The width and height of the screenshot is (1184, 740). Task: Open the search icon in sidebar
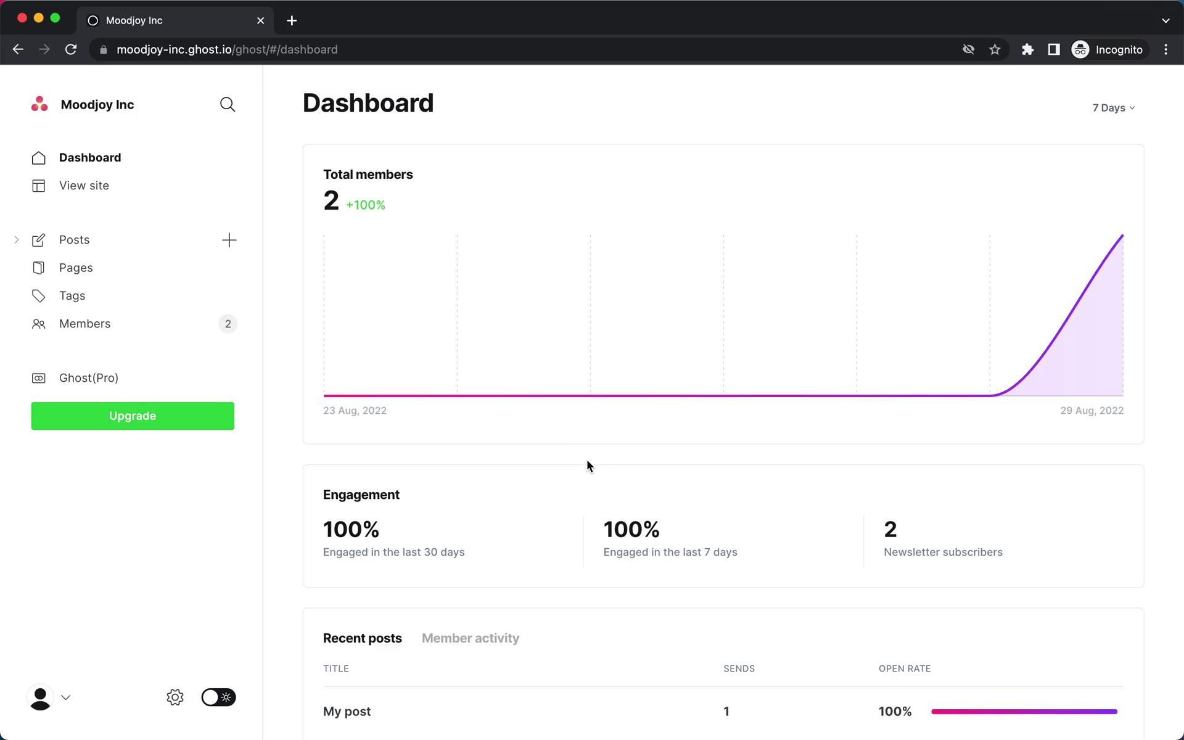pyautogui.click(x=228, y=105)
